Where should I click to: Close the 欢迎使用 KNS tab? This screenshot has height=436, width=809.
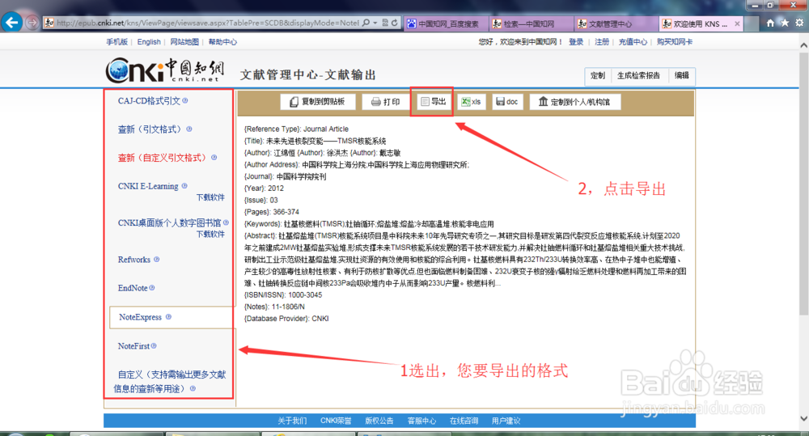[737, 23]
